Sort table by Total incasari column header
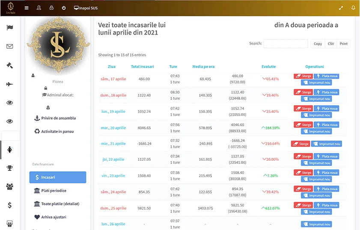The height and width of the screenshot is (230, 360). click(x=142, y=67)
